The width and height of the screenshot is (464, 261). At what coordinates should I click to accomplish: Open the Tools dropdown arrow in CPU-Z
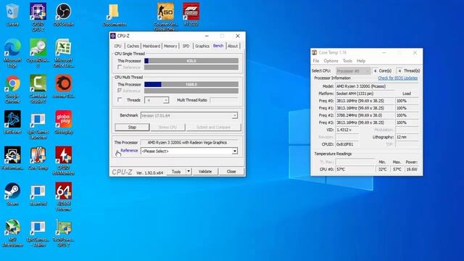coord(188,171)
